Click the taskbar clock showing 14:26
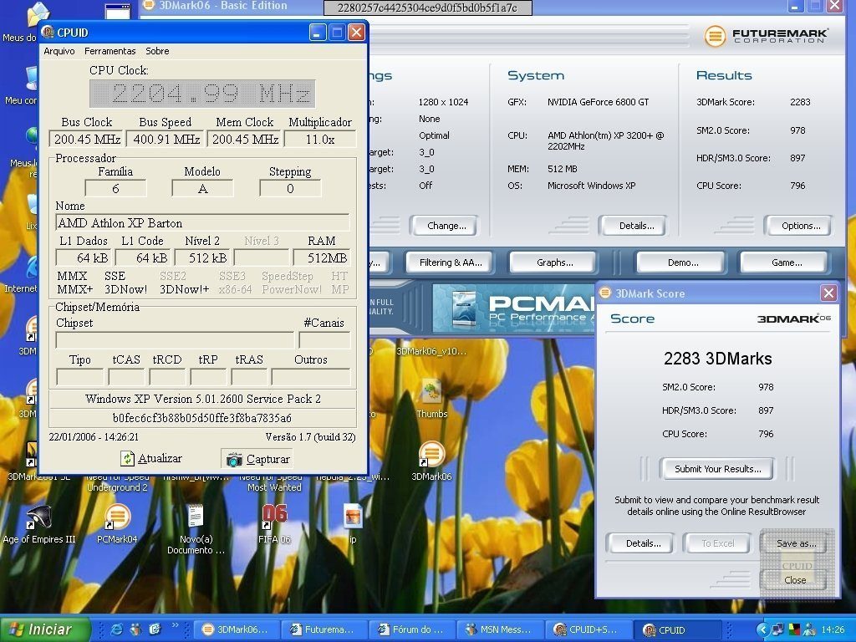The image size is (856, 642). click(x=833, y=629)
